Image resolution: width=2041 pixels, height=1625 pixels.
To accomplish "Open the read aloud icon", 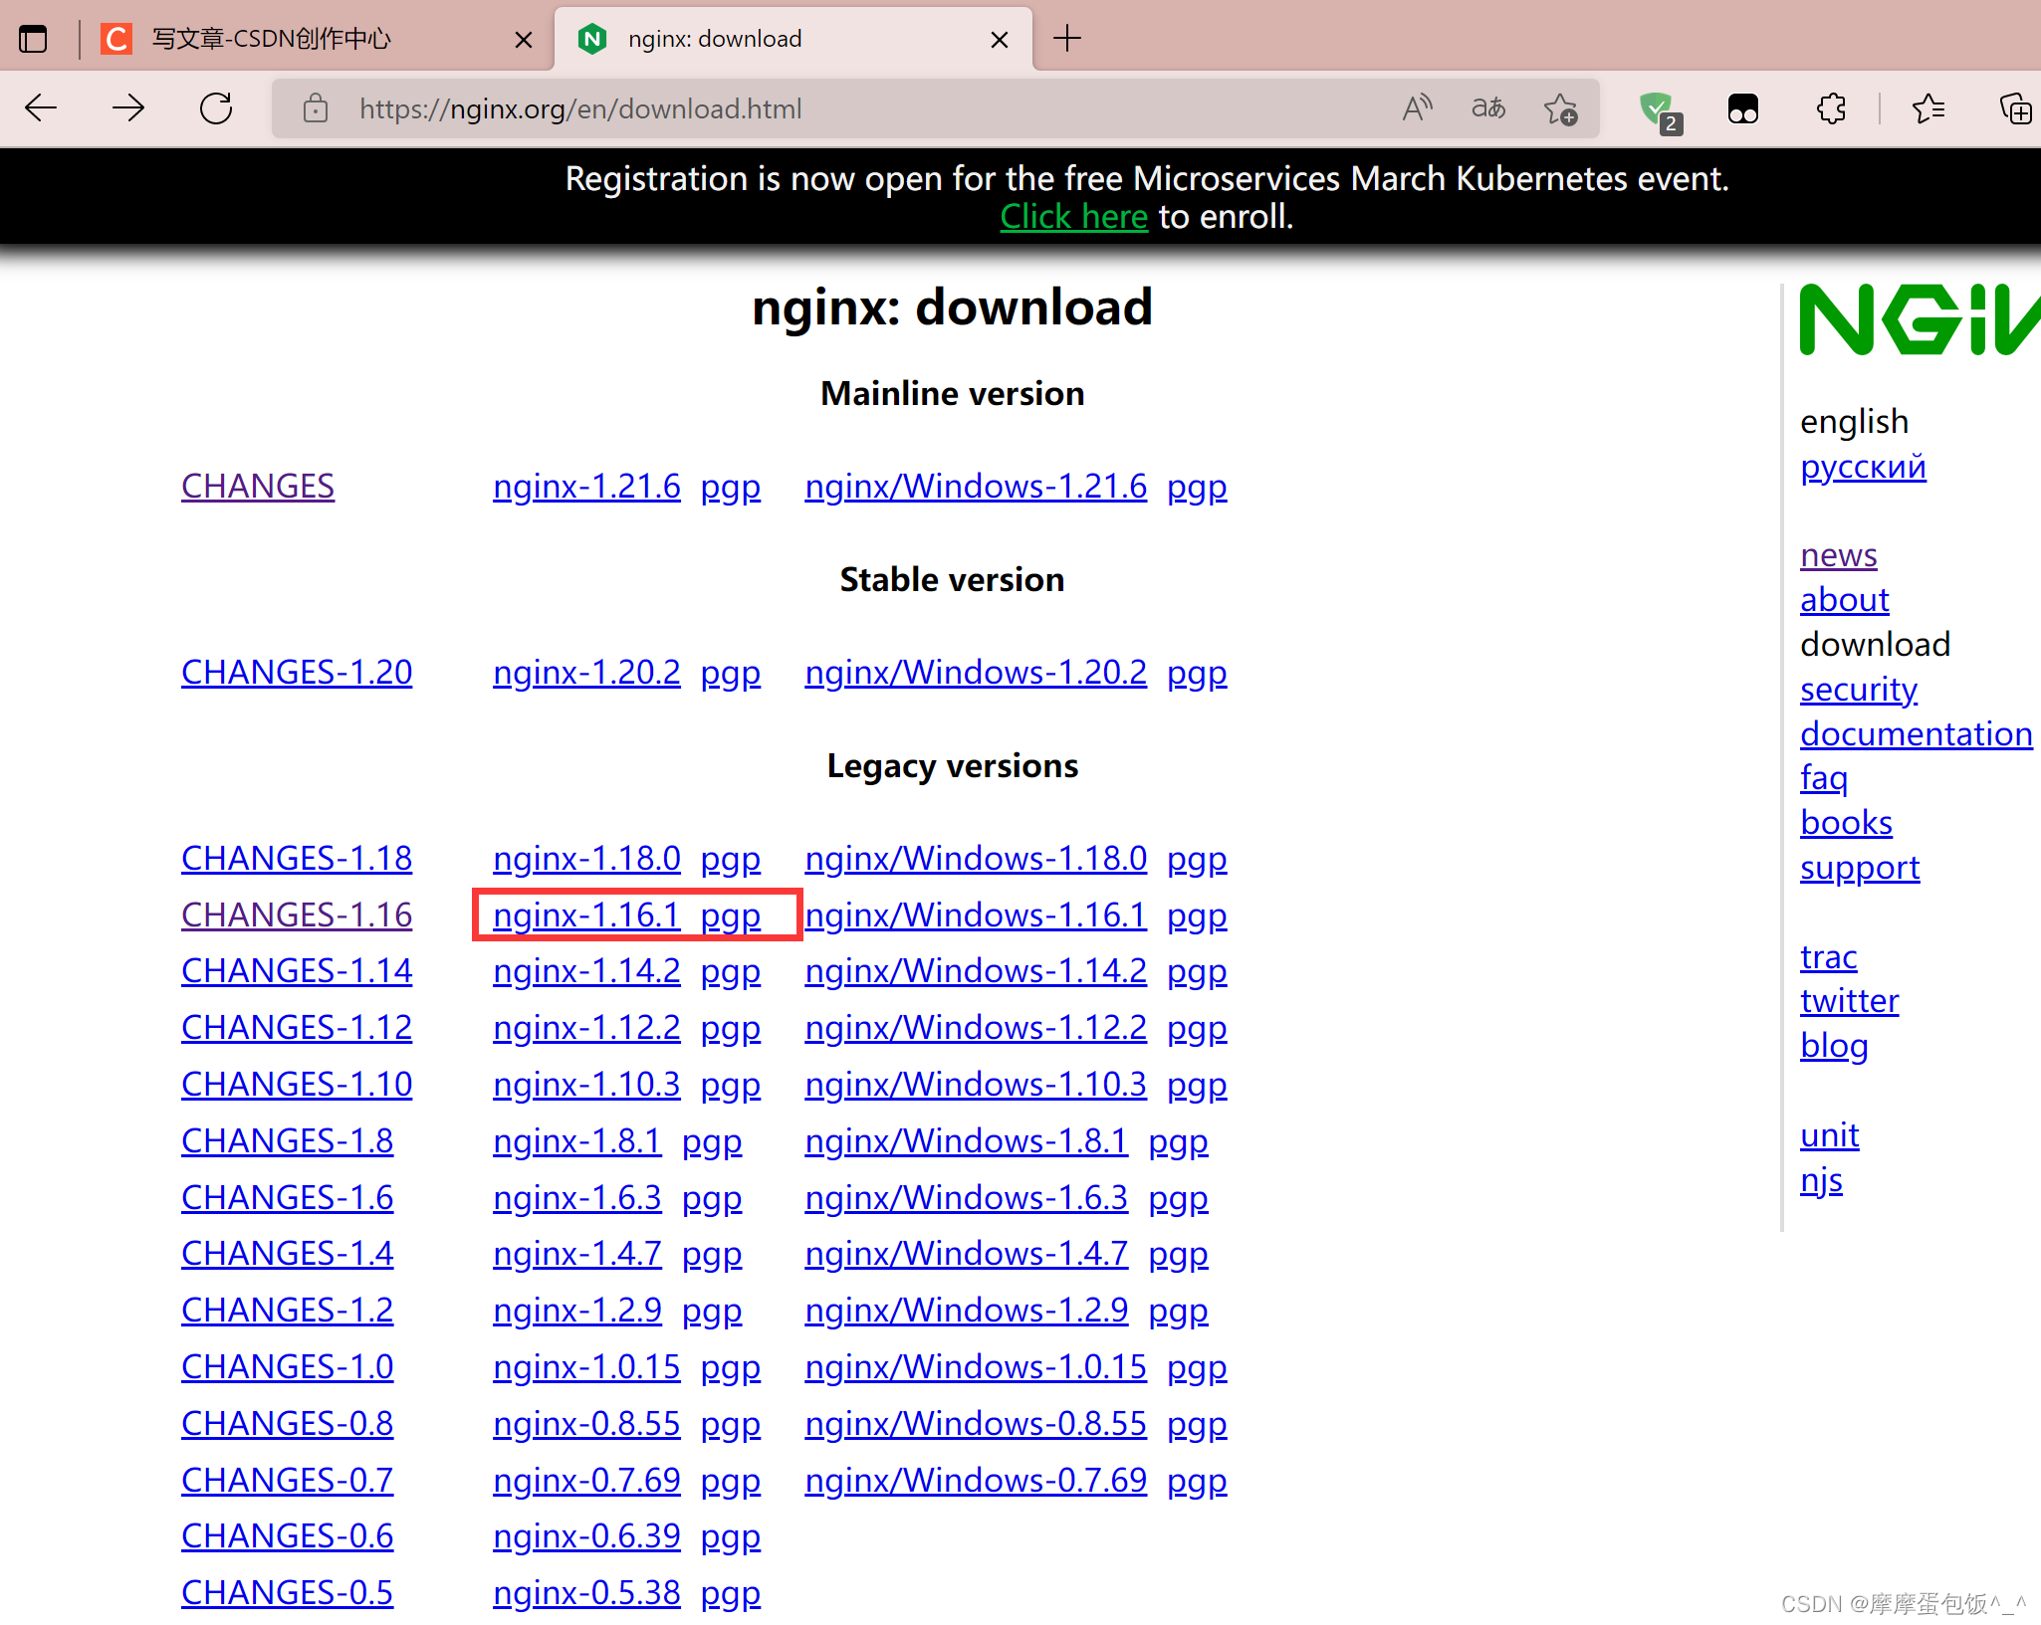I will point(1417,108).
